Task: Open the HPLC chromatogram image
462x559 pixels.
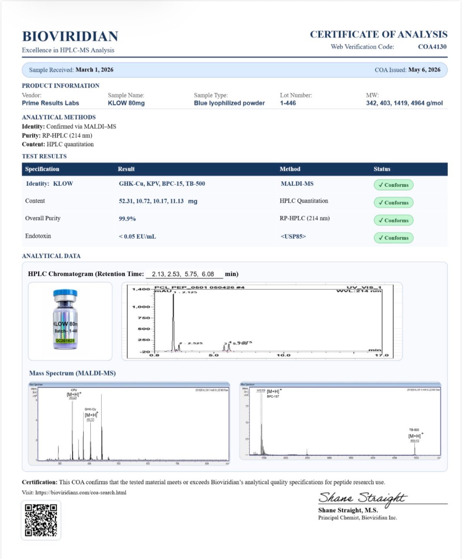Action: tap(262, 321)
